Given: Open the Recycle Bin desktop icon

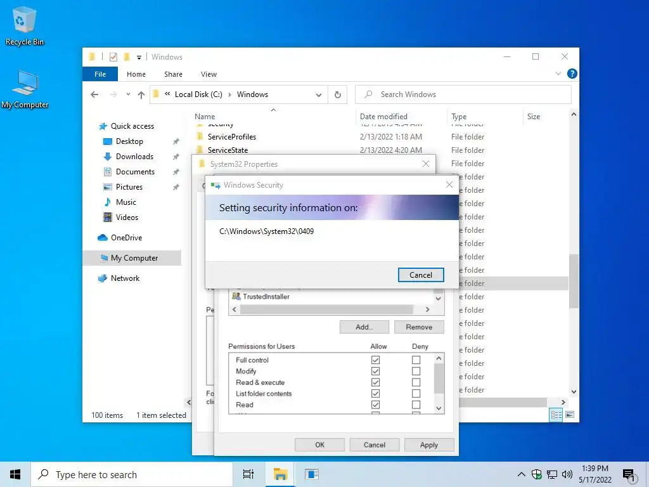Looking at the screenshot, I should click(25, 25).
